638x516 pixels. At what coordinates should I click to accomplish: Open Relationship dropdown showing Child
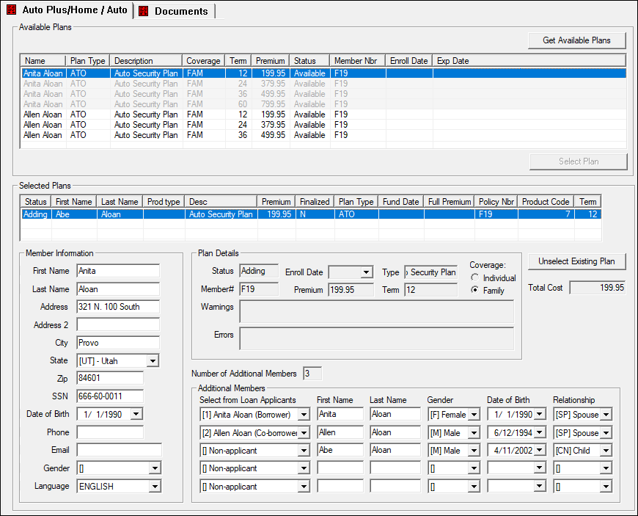tap(606, 451)
